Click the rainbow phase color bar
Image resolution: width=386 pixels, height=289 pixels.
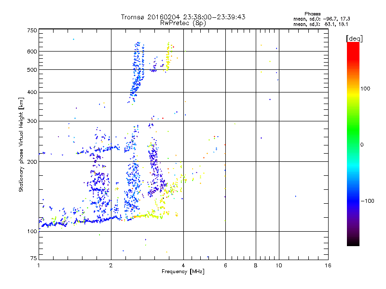(353, 144)
